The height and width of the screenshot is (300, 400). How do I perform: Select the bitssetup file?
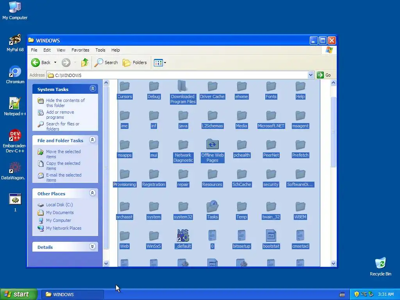(x=241, y=239)
